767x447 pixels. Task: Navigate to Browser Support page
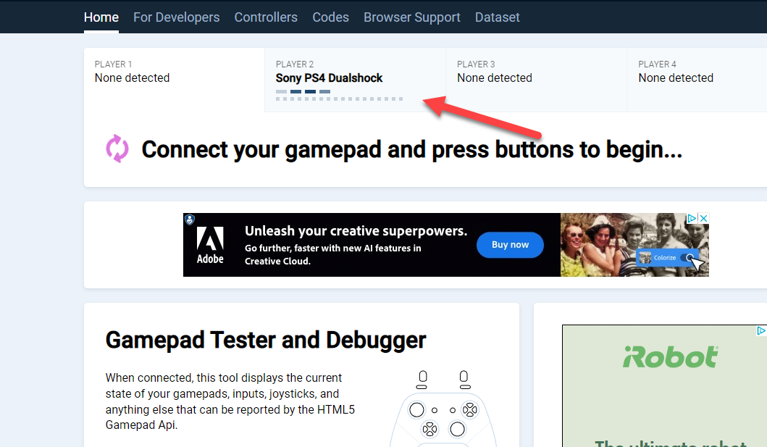(x=411, y=17)
